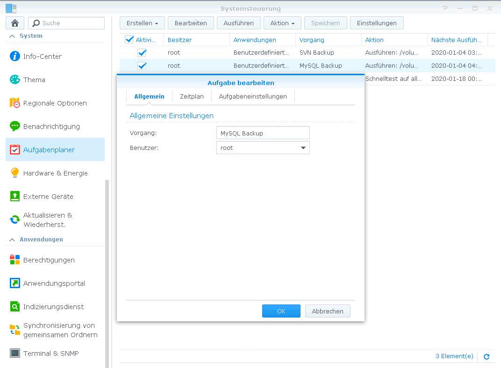Switch to the Aufgabeneinstellungen tab

(253, 96)
